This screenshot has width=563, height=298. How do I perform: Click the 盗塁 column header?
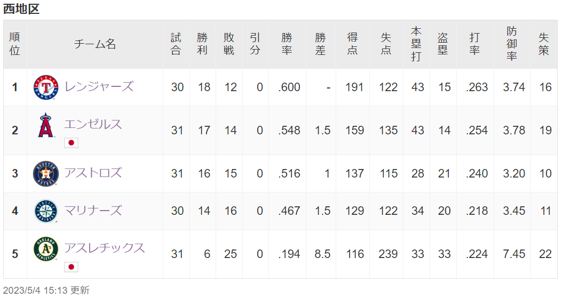click(443, 44)
